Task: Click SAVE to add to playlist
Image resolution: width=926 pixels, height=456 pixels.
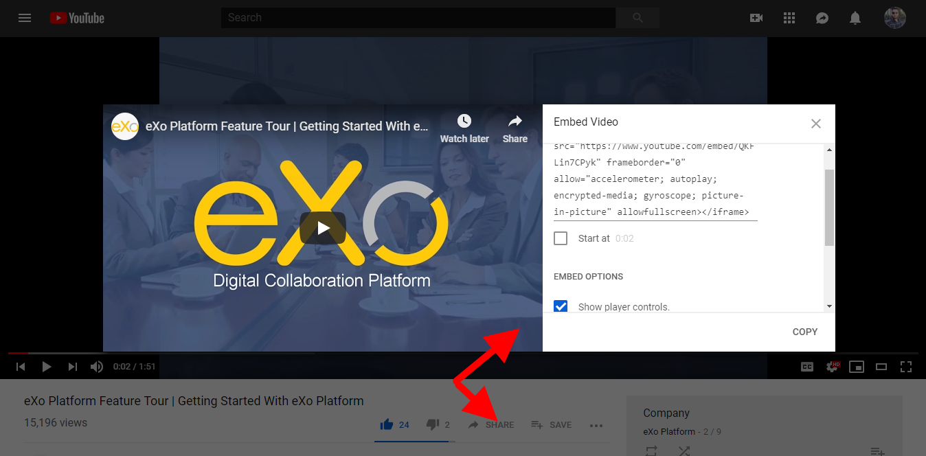Action: [552, 425]
